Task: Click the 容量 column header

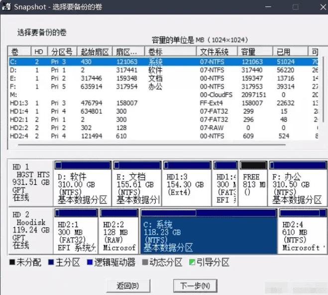Action: click(x=255, y=51)
